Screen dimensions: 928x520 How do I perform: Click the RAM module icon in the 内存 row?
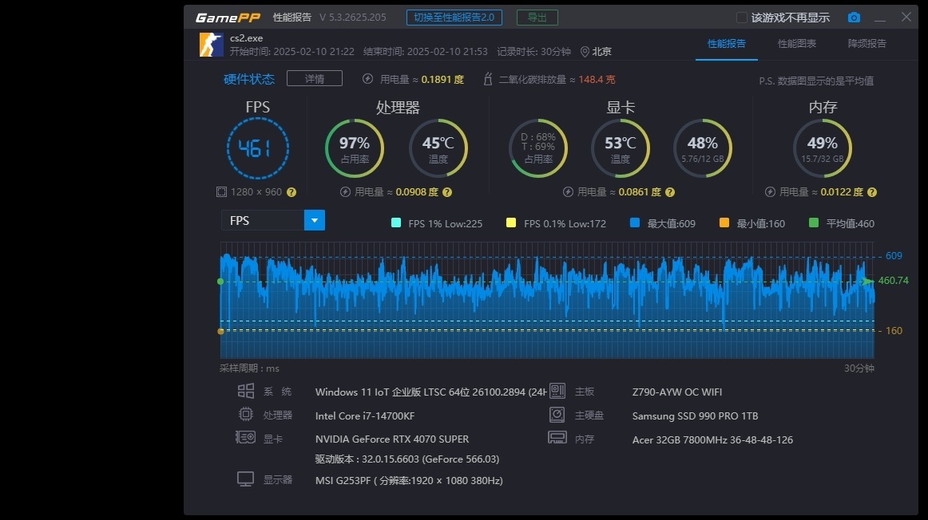(x=557, y=438)
